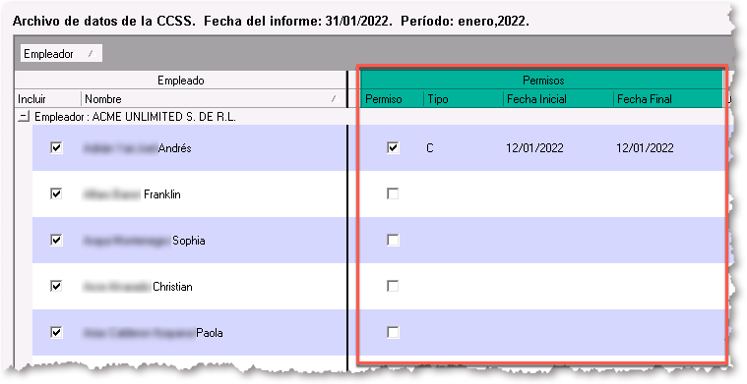This screenshot has height=384, width=747.
Task: Select the name cell ending in Christian
Action: (214, 286)
